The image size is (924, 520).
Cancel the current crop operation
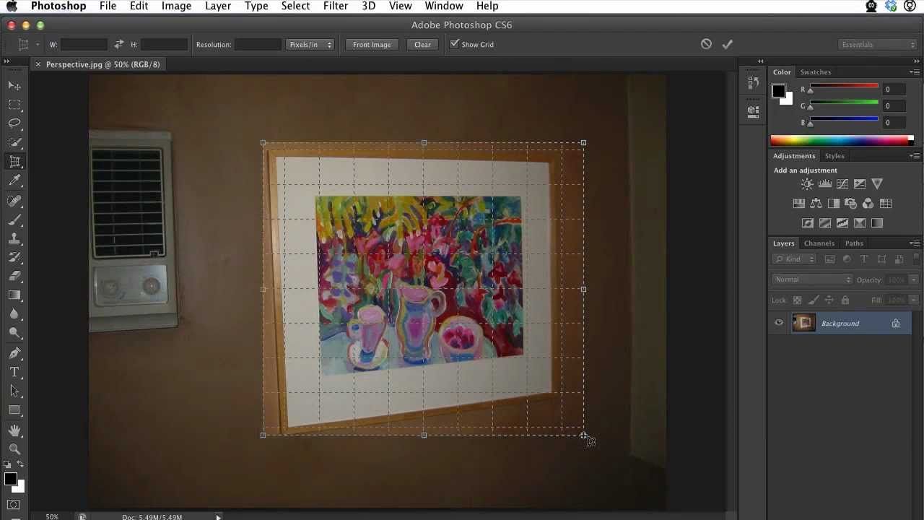[x=706, y=44]
